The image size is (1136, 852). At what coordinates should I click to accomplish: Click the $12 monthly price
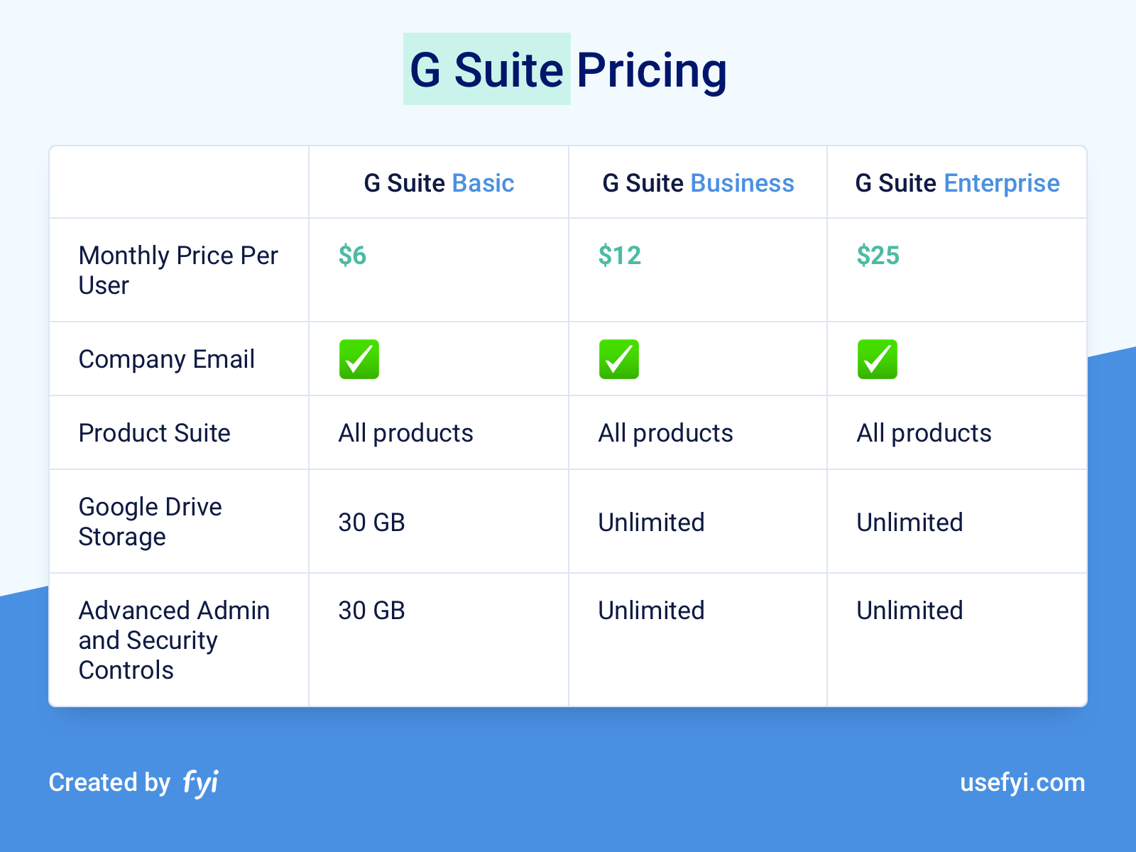click(620, 255)
